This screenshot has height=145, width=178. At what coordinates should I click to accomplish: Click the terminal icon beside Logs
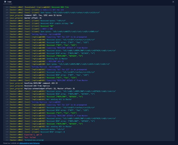click(x=5, y=2)
